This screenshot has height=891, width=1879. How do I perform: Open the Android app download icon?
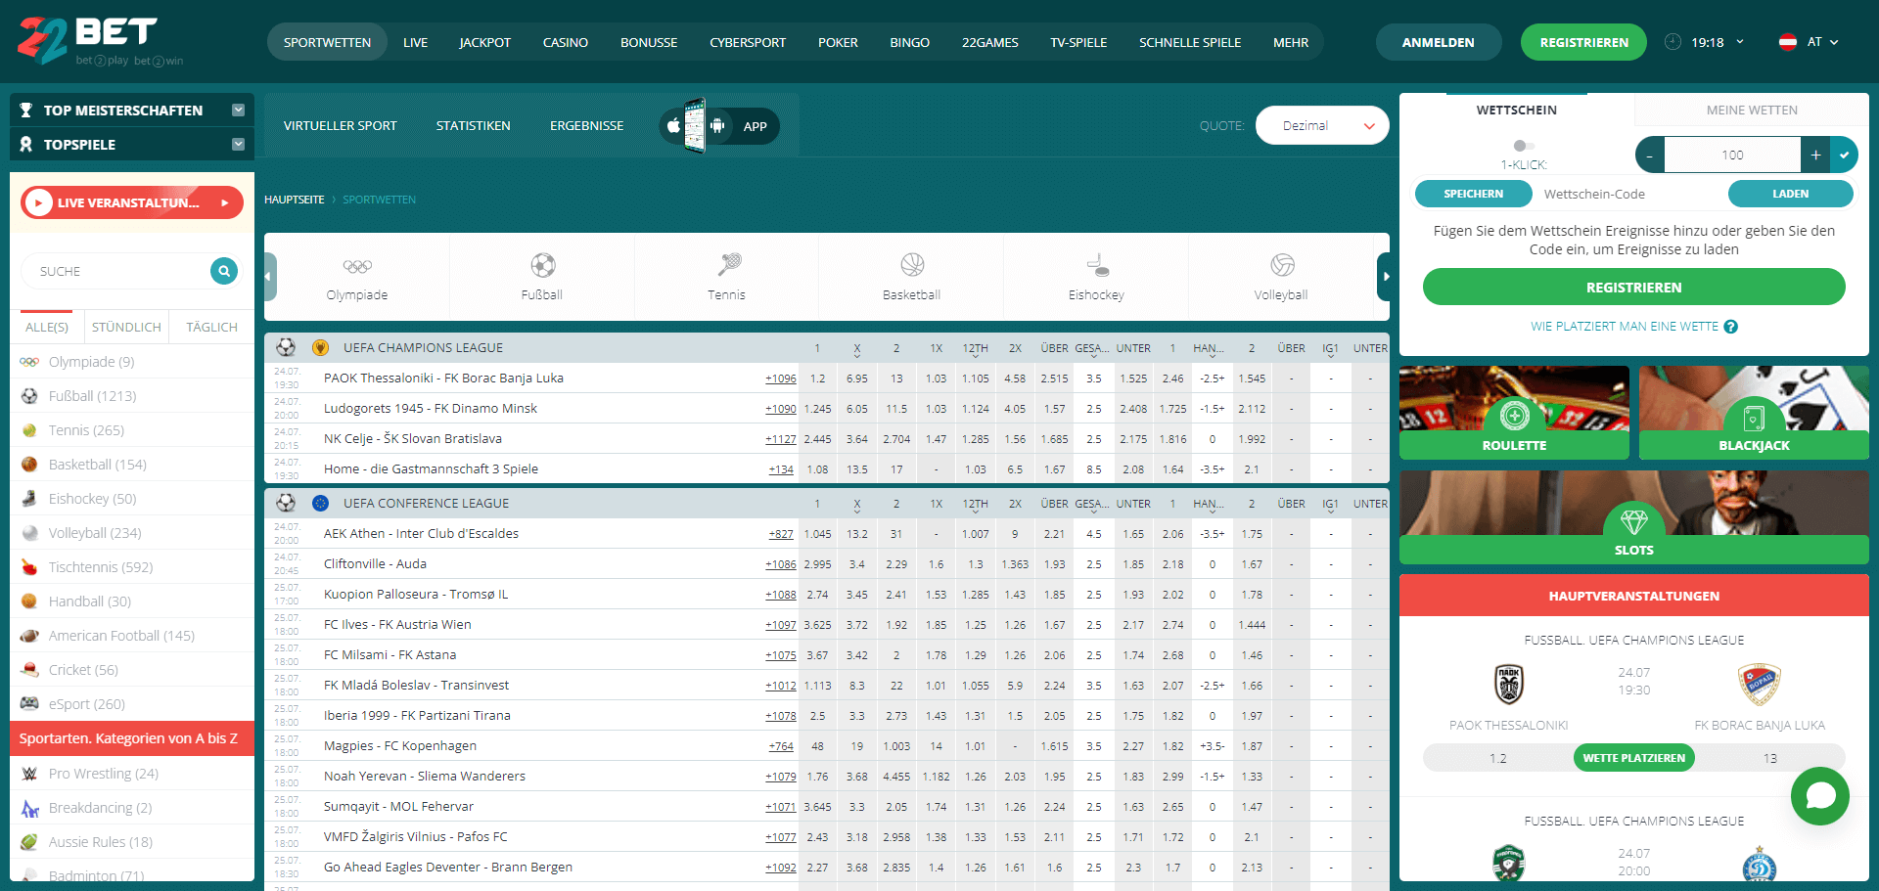(x=717, y=125)
